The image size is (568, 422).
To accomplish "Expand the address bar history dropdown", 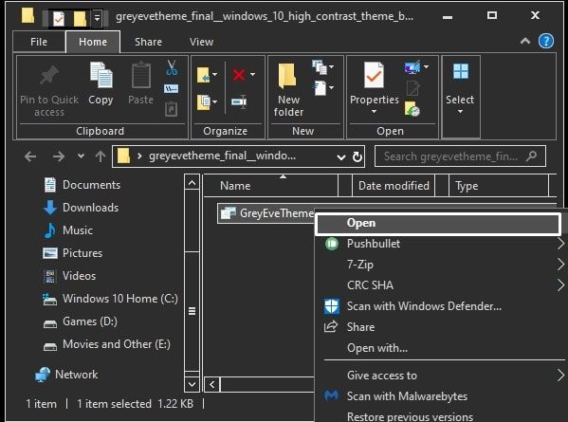I will [x=340, y=157].
